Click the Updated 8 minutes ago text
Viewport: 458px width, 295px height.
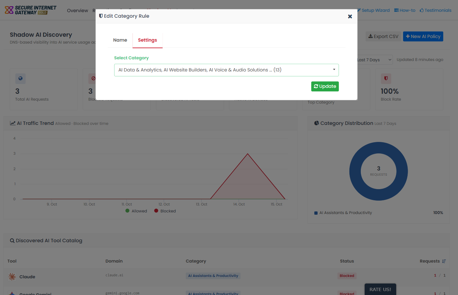(x=420, y=60)
